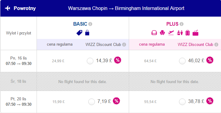Click the discount badge next to 14,39 £

118,60
